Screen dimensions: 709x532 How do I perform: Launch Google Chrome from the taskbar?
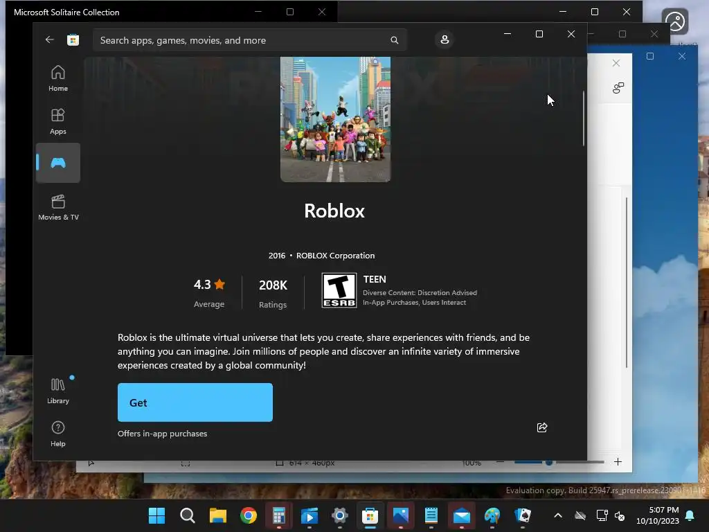(x=249, y=515)
